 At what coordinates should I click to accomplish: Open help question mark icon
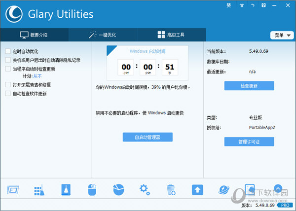click(x=263, y=5)
